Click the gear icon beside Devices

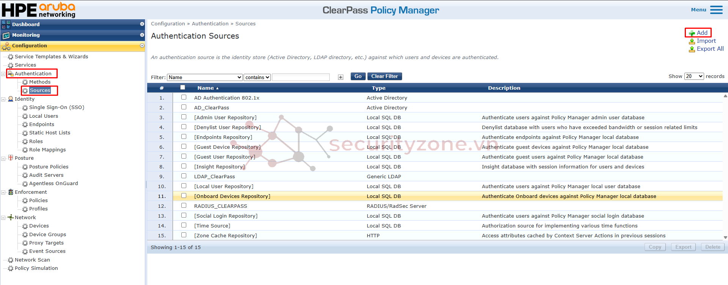(x=25, y=226)
